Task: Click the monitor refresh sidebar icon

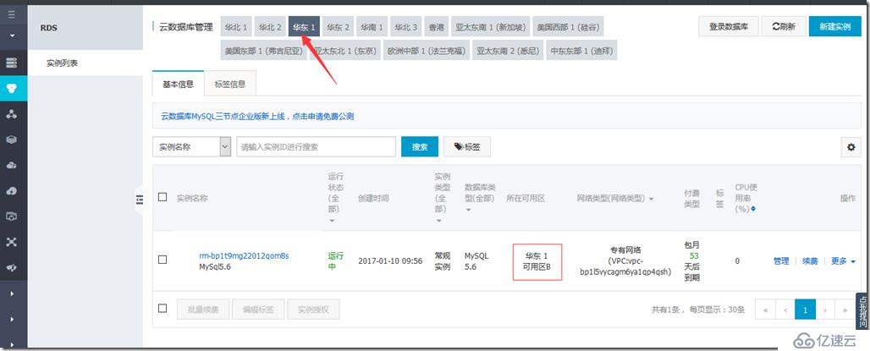Action: point(11,217)
